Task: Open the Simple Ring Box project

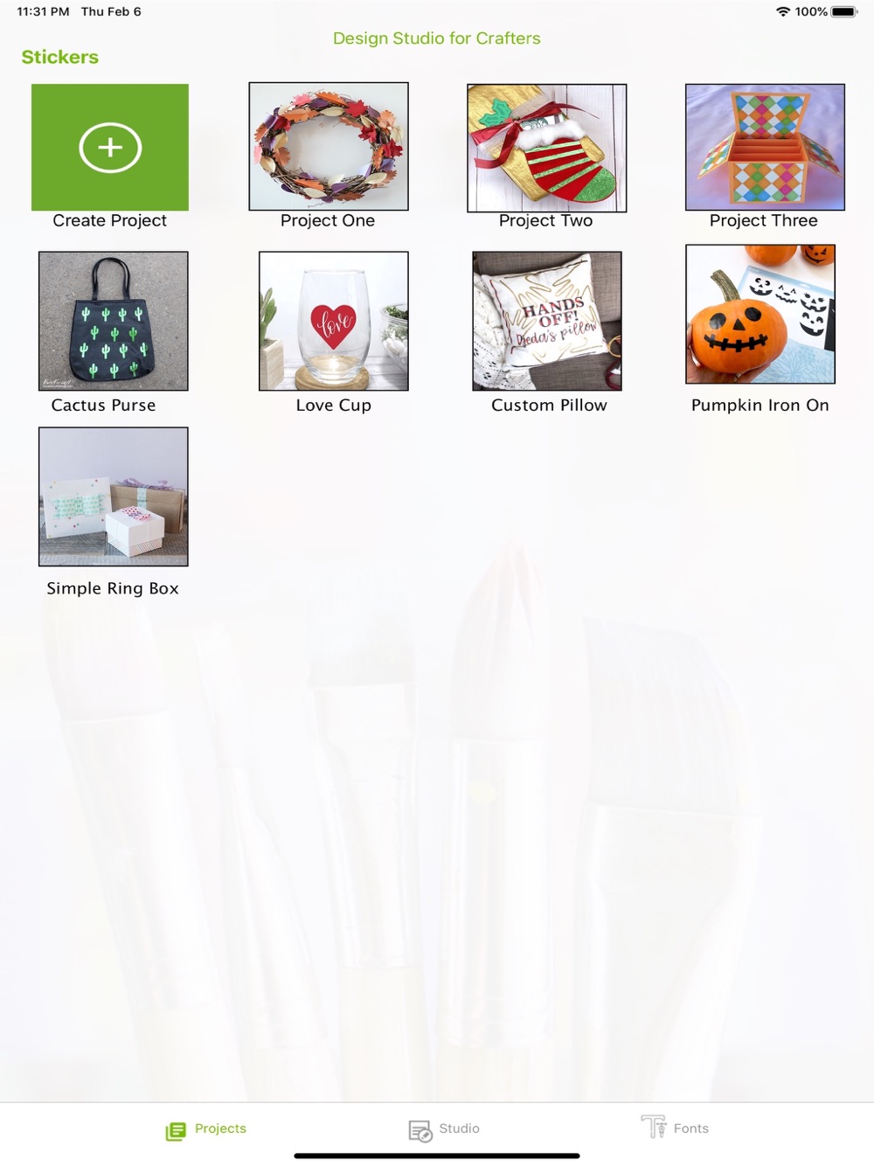Action: 114,496
